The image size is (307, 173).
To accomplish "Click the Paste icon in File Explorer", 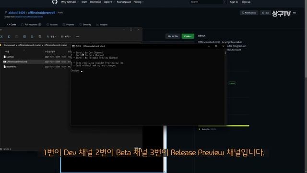I will coord(17,37).
